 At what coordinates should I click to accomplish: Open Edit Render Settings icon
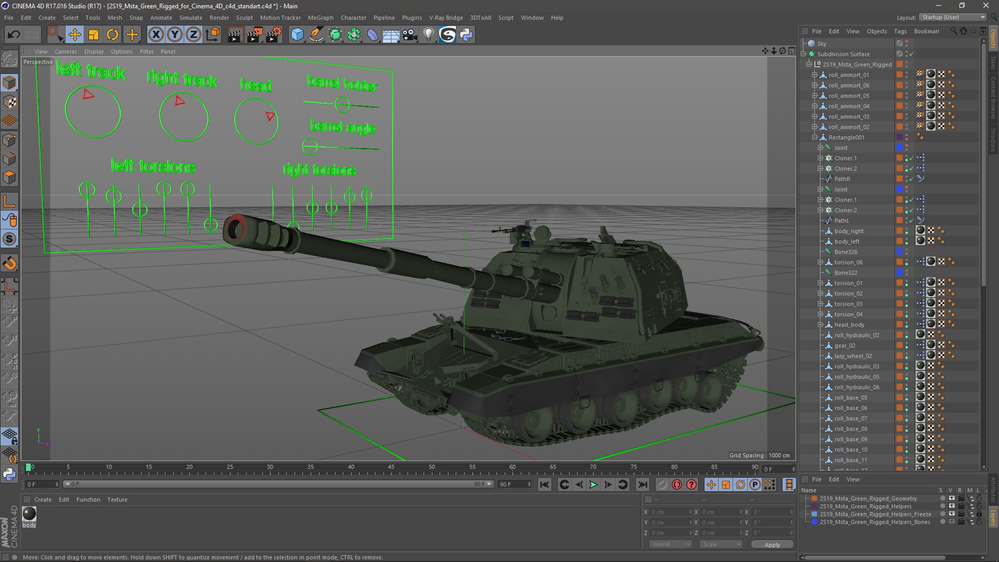[274, 35]
